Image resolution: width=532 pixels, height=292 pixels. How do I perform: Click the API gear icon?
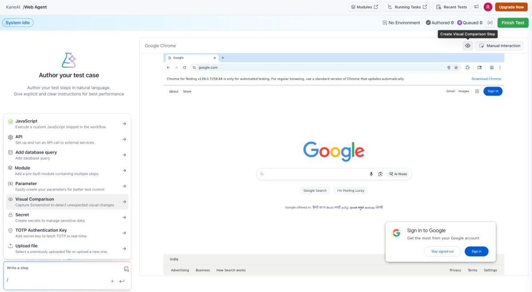(x=11, y=138)
